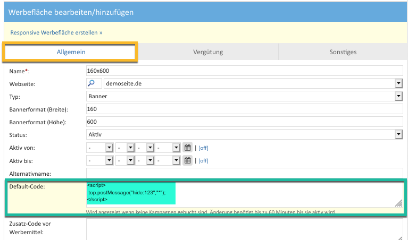Viewport: 408px width, 240px height.
Task: Open the third Aktiv von date dropdown
Action: 145,148
